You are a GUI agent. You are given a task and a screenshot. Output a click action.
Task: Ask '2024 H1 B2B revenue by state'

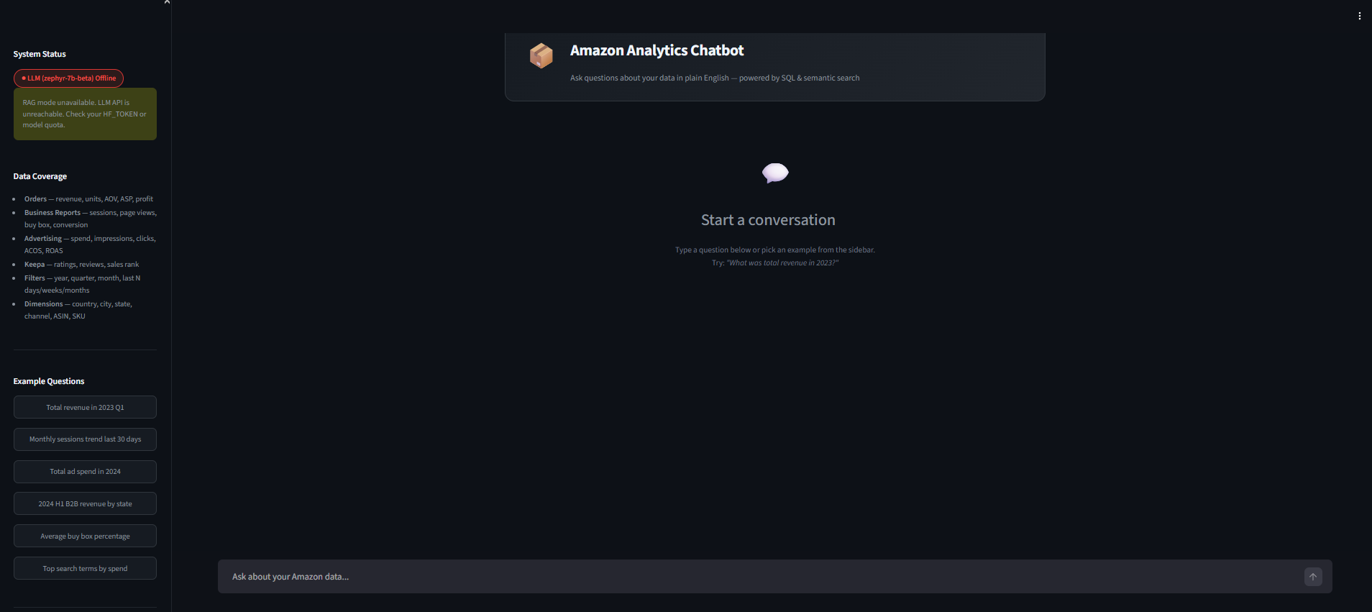[85, 504]
